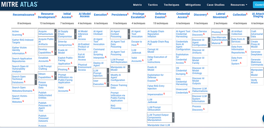Open Gather RAG-Indexed Targets technique
264x128 pixels.
tap(23, 41)
